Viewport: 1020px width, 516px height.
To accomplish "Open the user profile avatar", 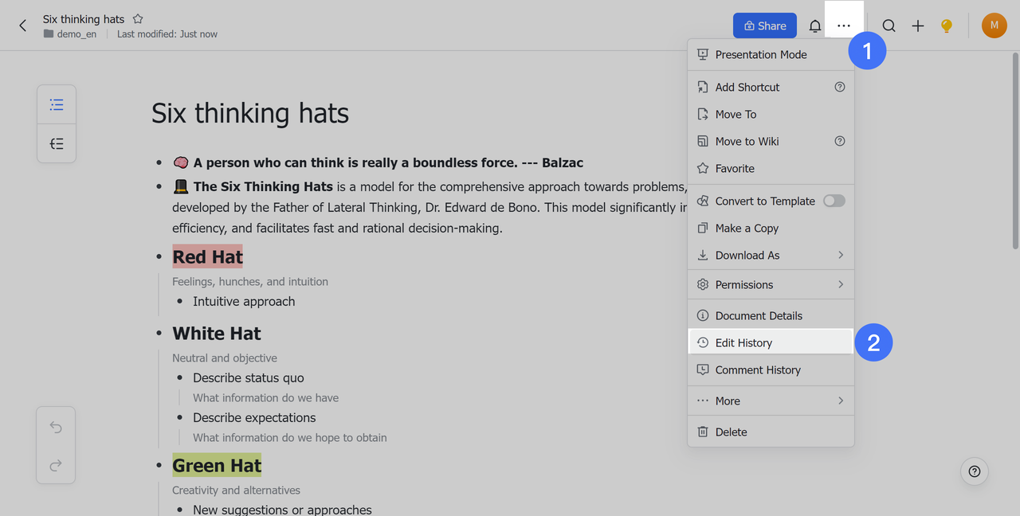I will click(994, 25).
